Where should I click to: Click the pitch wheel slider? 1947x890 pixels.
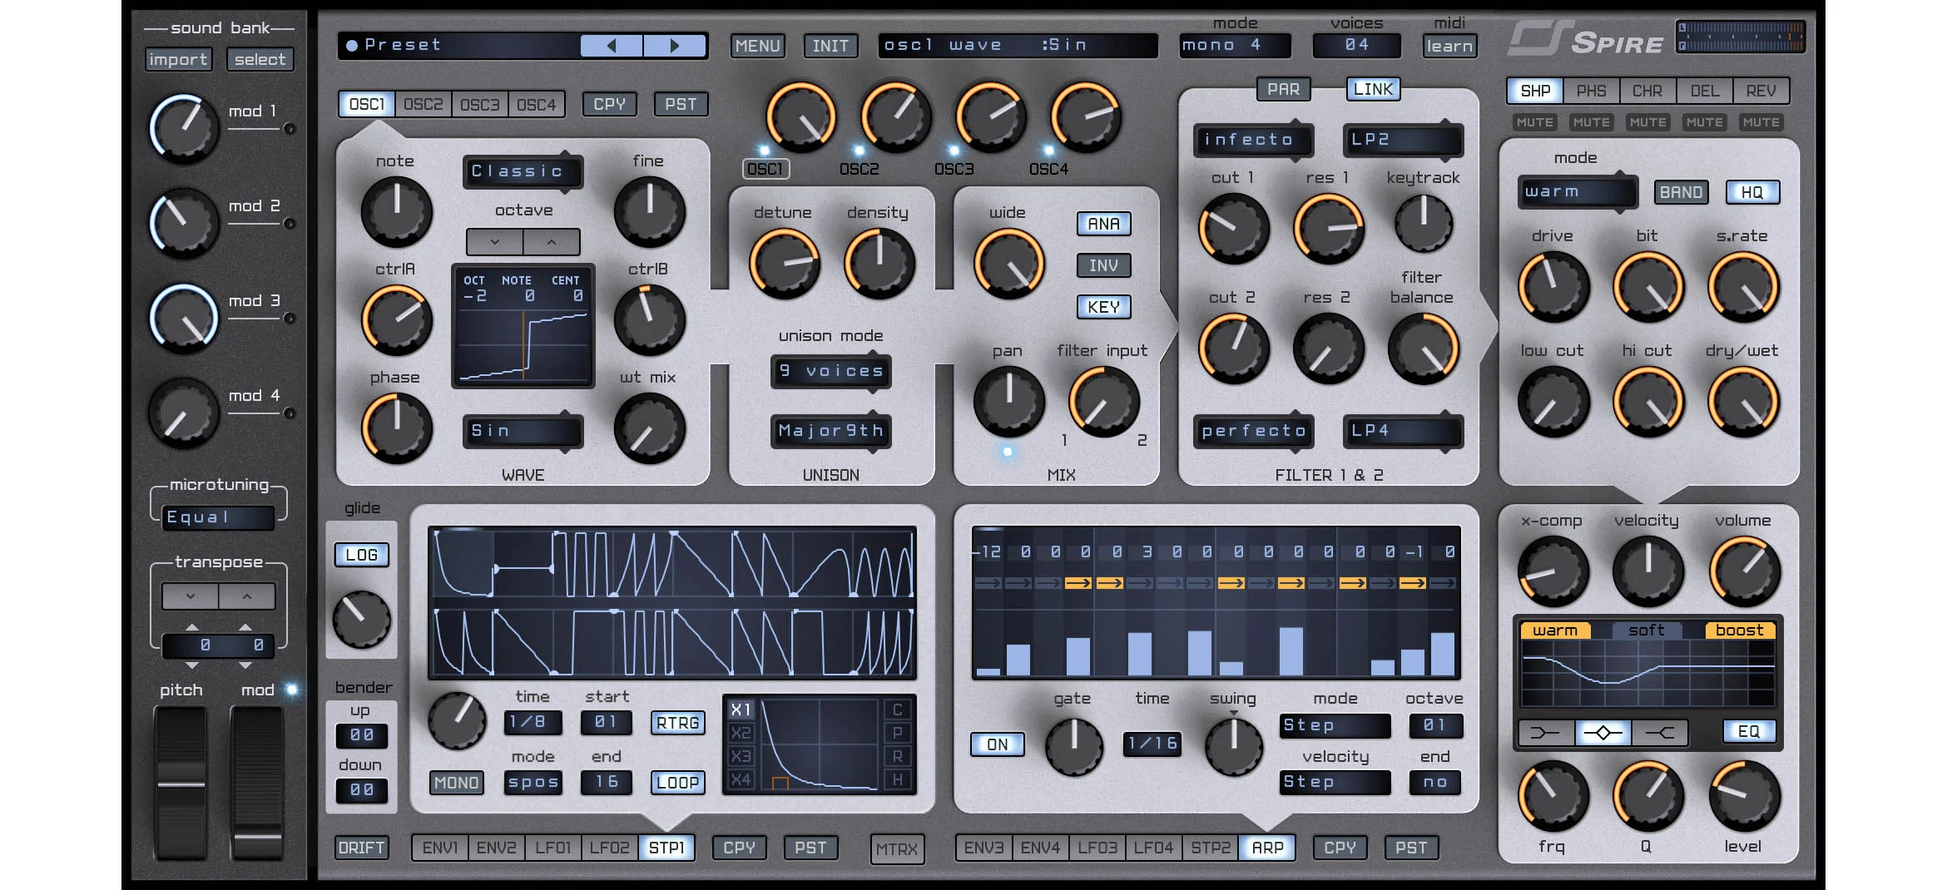(181, 784)
